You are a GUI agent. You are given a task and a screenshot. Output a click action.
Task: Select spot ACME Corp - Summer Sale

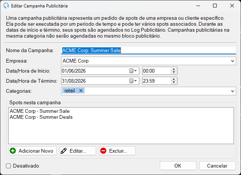click(39, 111)
